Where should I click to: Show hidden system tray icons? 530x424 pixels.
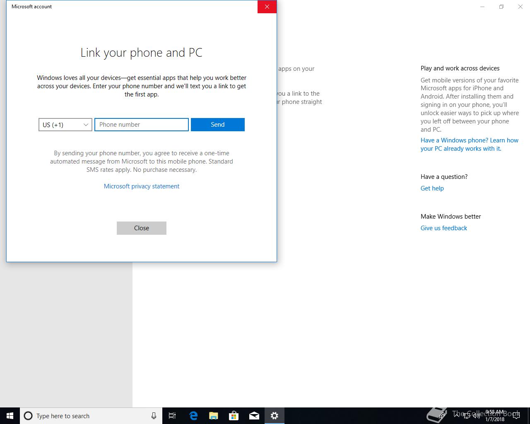click(457, 416)
